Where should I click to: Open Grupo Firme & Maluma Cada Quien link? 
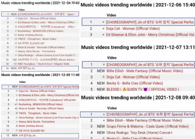pos(148,126)
